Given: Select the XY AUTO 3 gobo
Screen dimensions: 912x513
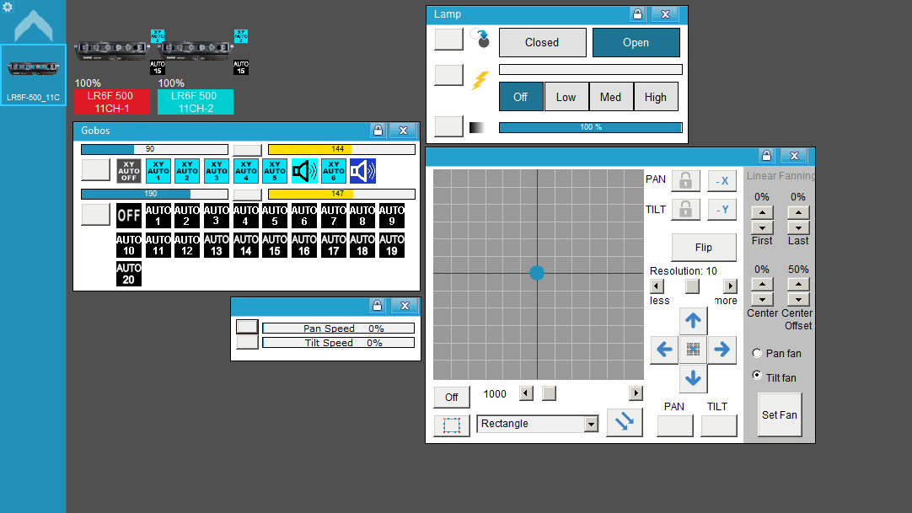Looking at the screenshot, I should point(217,171).
